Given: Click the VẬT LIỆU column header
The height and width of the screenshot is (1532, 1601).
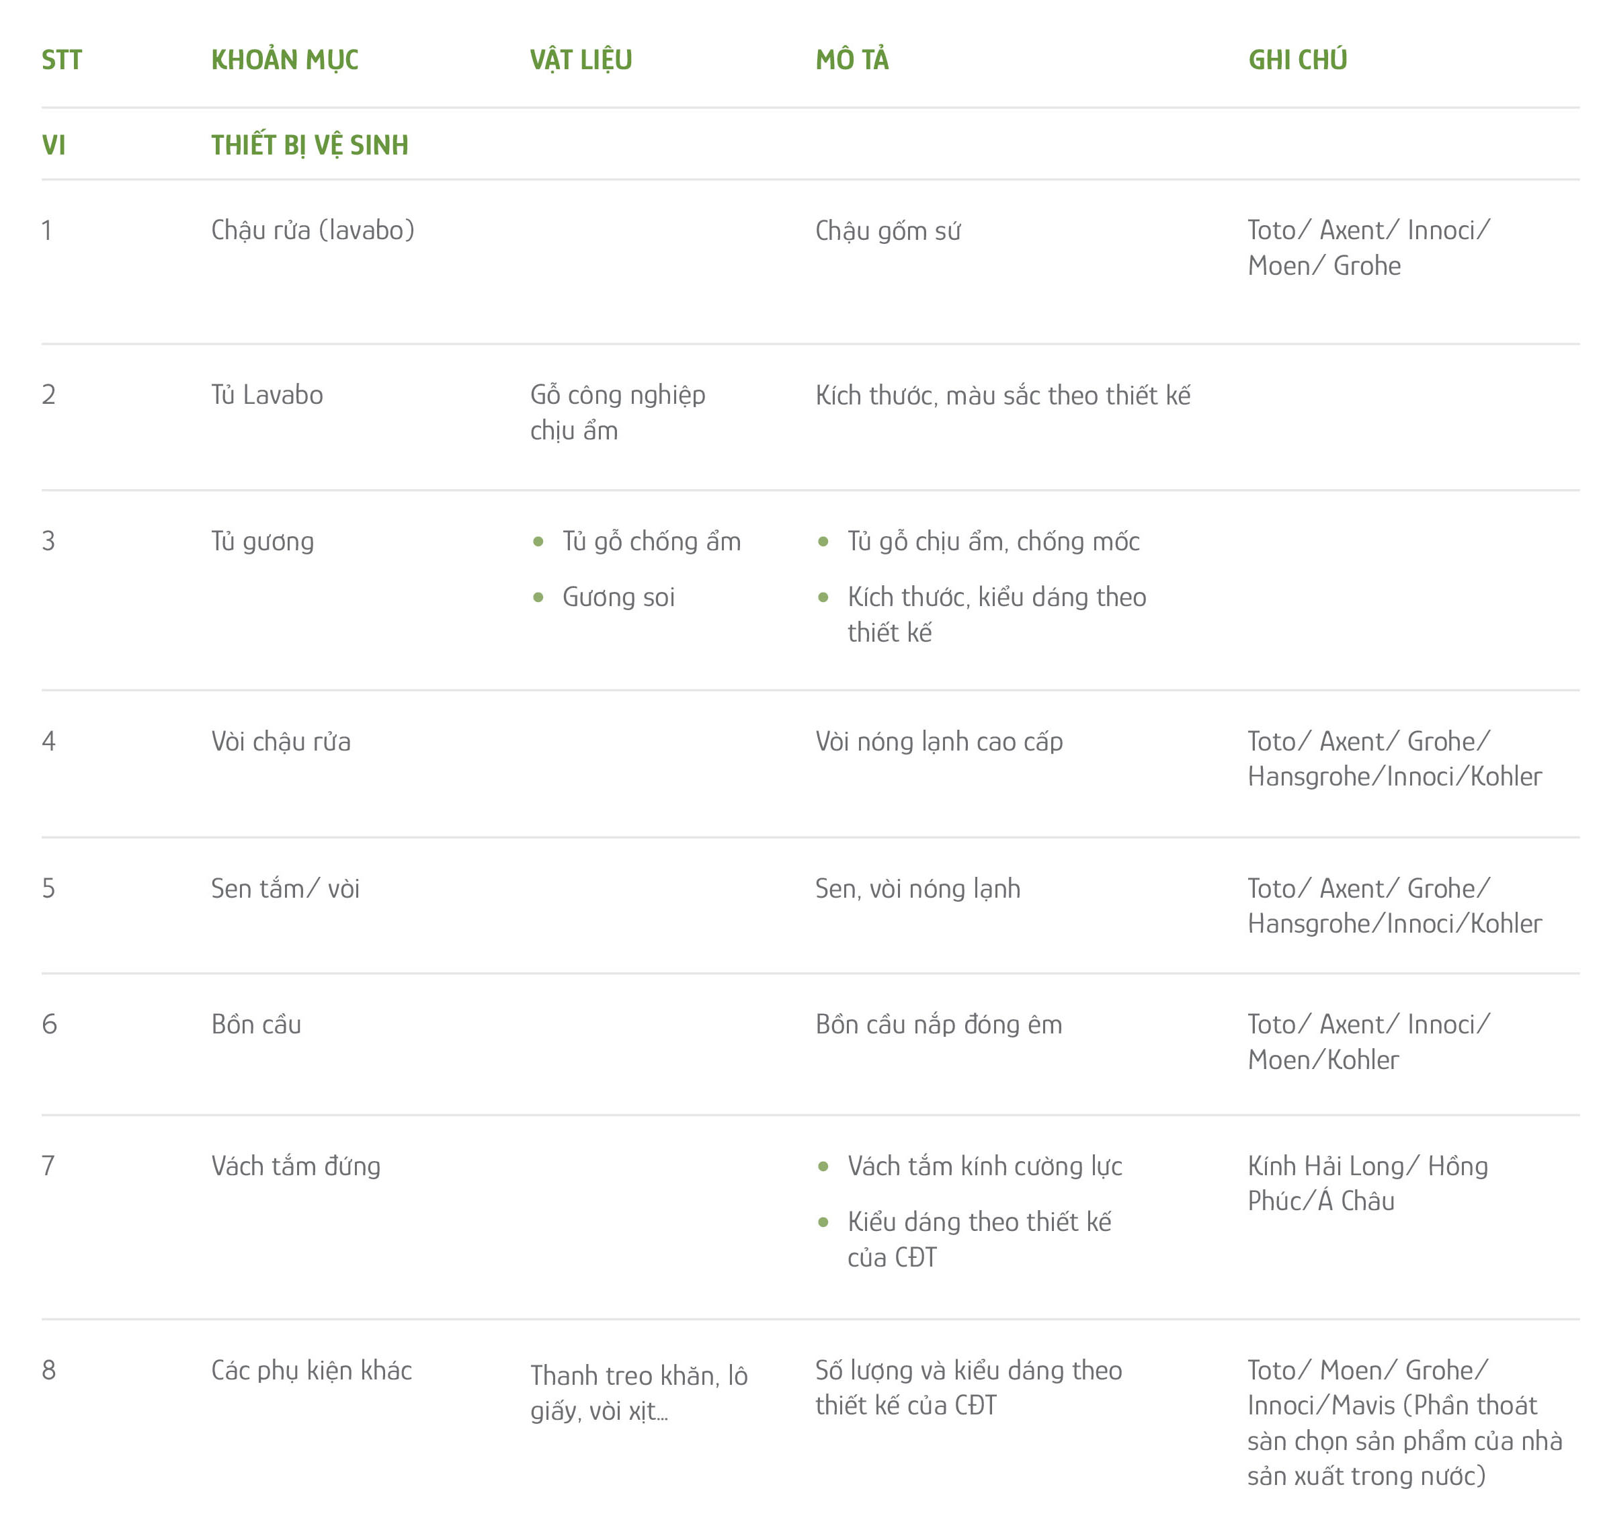Looking at the screenshot, I should pyautogui.click(x=581, y=60).
